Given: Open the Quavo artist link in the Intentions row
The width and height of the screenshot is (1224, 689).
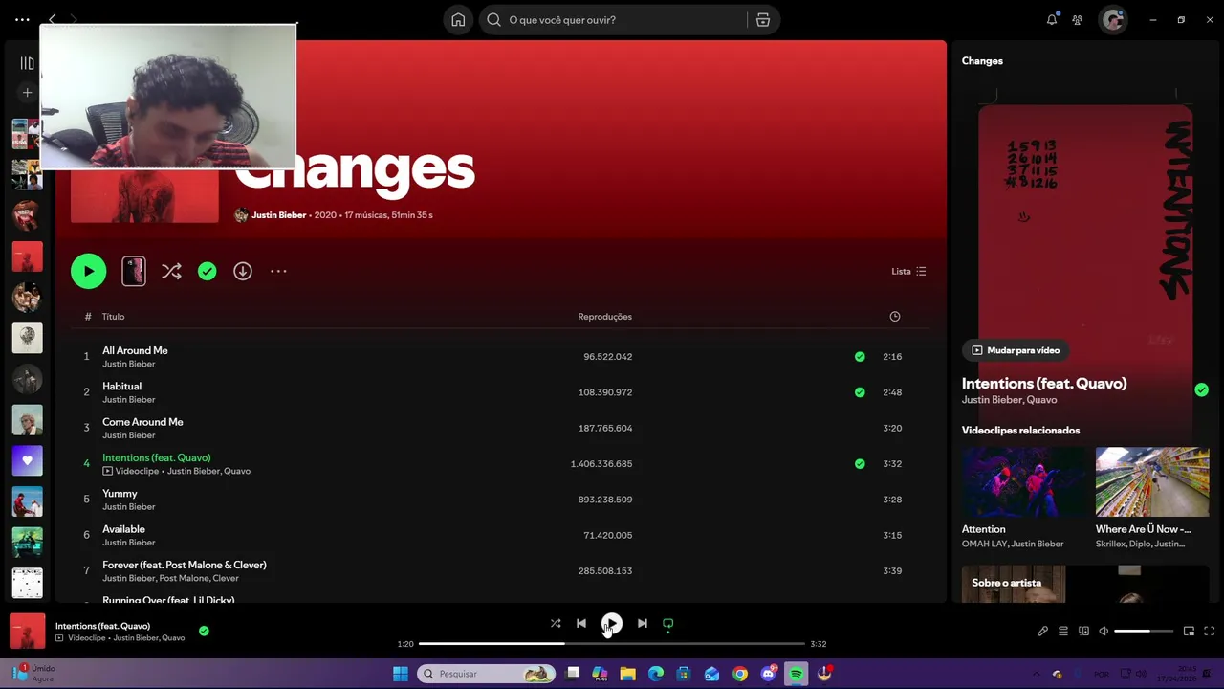Looking at the screenshot, I should tap(237, 471).
